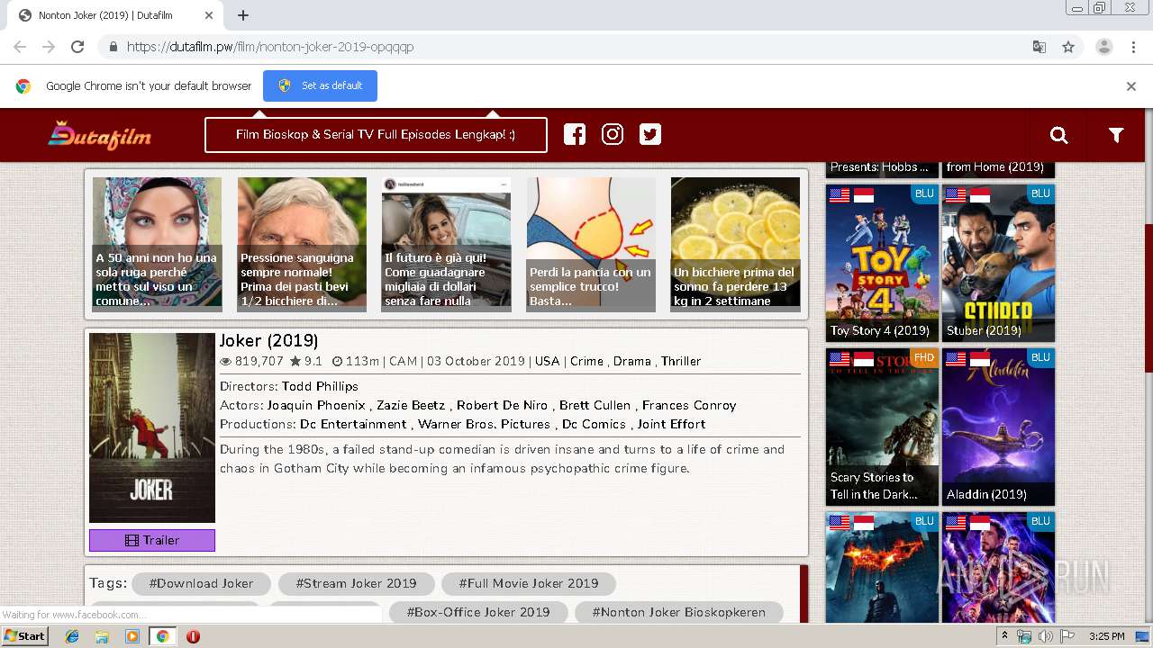Open the Twitter icon in header
Viewport: 1153px width, 648px height.
[650, 134]
